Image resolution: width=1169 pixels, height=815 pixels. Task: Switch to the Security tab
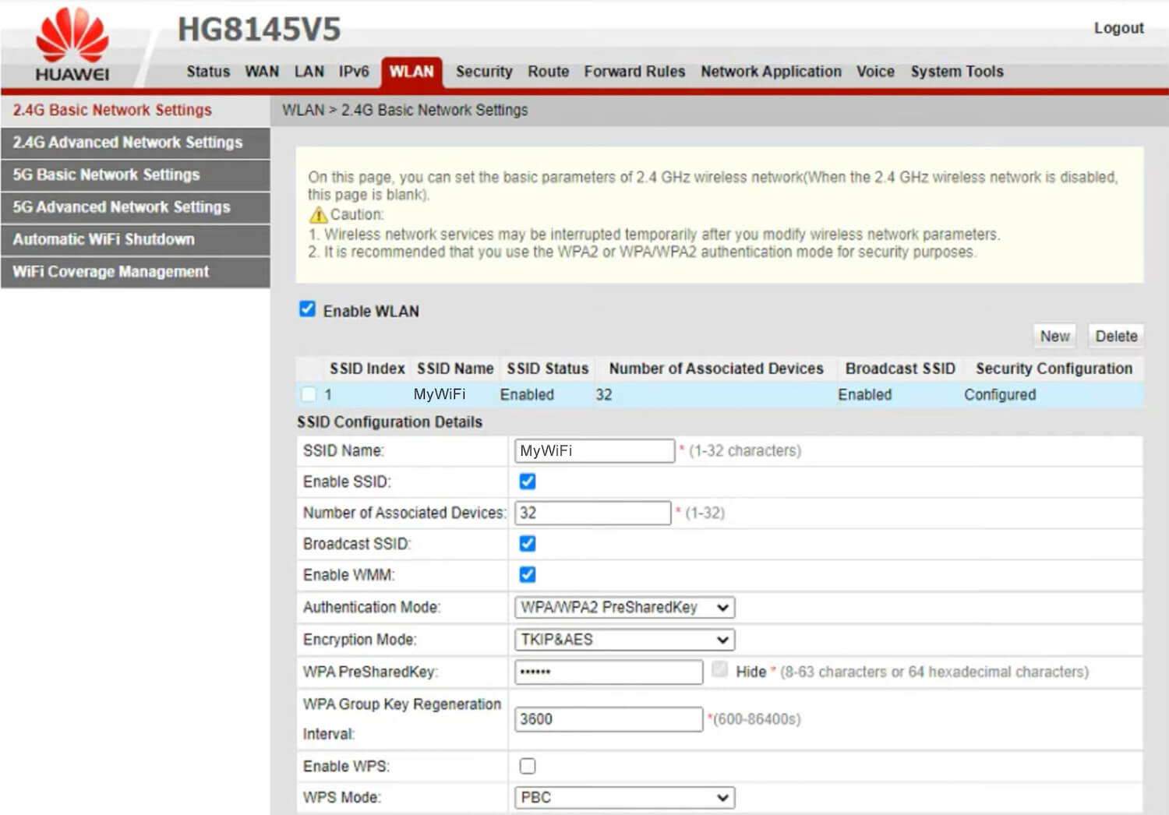[483, 72]
